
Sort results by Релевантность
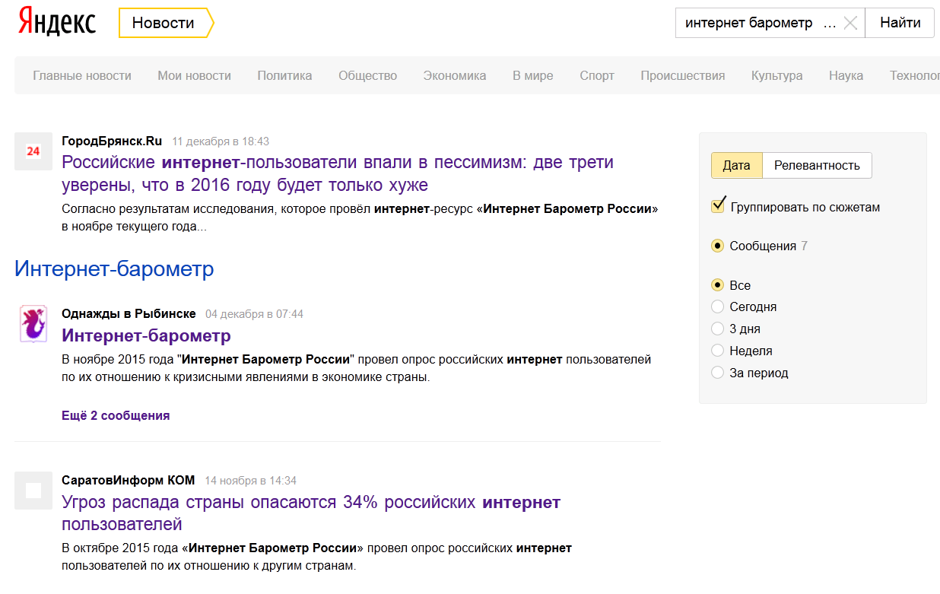coord(817,166)
